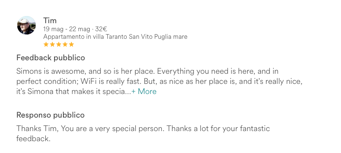This screenshot has height=153, width=341.
Task: Open Tim's profile photo
Action: (x=27, y=25)
